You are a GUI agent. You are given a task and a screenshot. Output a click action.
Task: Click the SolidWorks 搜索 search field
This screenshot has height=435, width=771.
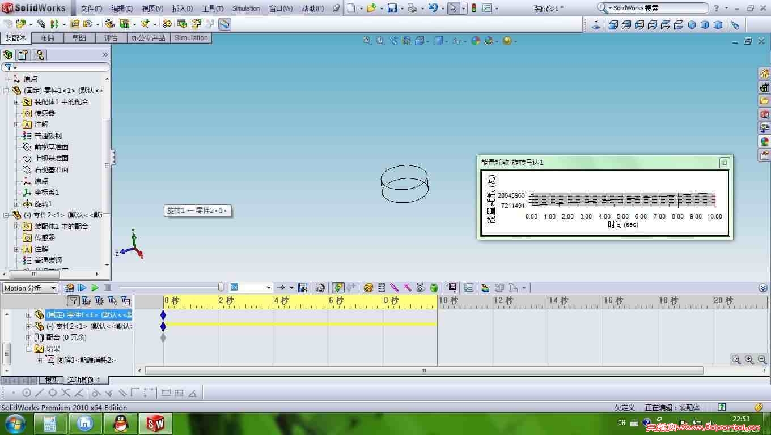click(x=653, y=8)
